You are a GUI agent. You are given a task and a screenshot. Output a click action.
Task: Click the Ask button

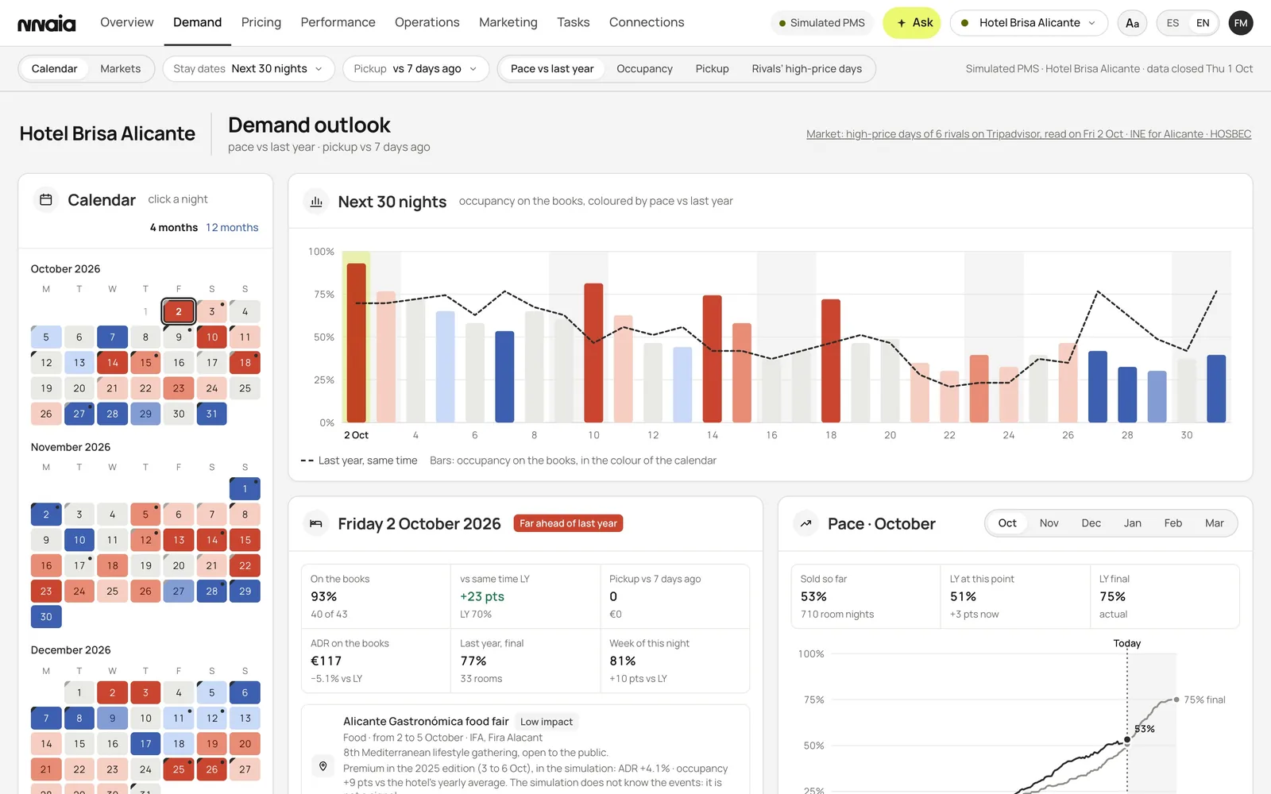click(x=912, y=23)
